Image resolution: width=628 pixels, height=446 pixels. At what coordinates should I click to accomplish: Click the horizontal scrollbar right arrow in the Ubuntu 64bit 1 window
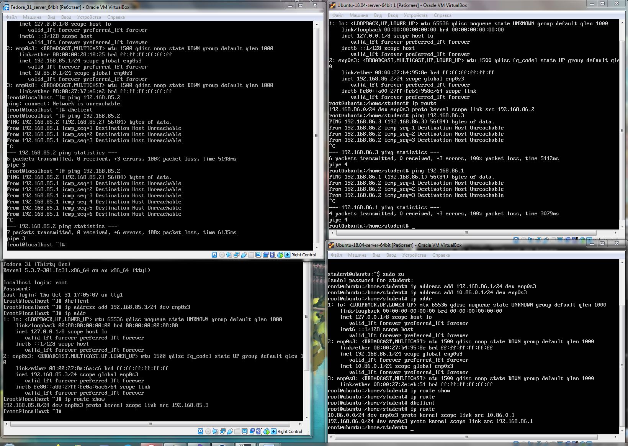coord(615,233)
